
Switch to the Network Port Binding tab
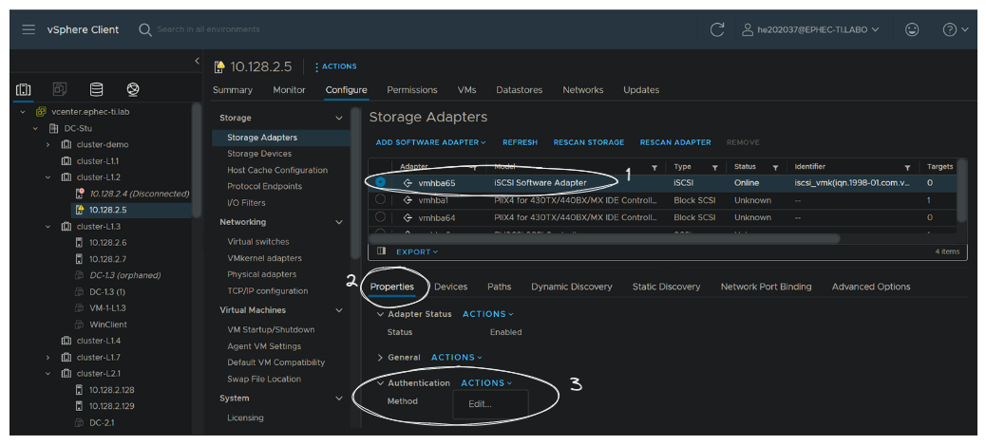tap(766, 287)
